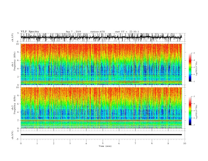Screen dimensions: 208x161
Task: Click time axis tick label "6"
Action: pos(119,143)
